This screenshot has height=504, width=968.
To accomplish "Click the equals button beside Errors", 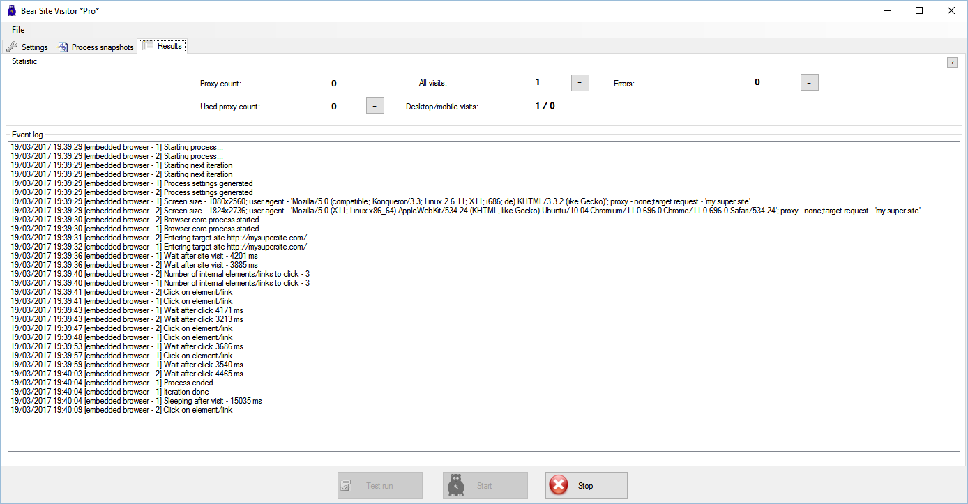I will (809, 82).
